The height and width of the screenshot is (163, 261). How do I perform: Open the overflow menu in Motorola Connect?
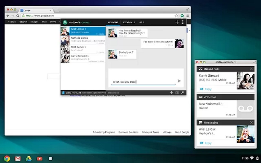coord(183,22)
